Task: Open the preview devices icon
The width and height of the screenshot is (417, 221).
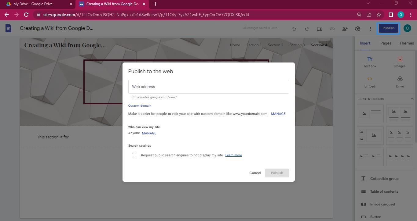Action: [320, 29]
